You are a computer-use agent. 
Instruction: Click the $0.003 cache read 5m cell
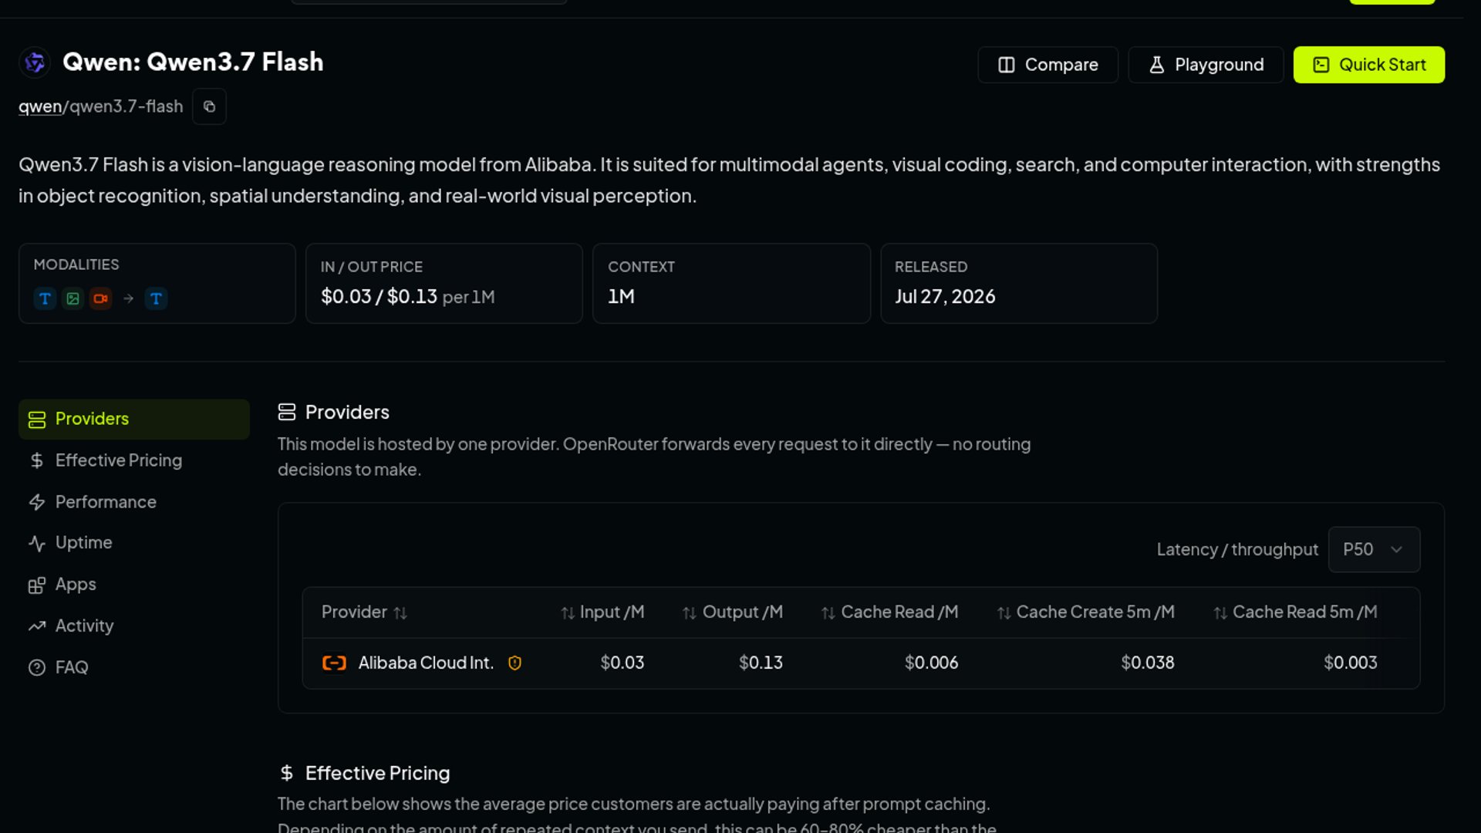(1351, 663)
